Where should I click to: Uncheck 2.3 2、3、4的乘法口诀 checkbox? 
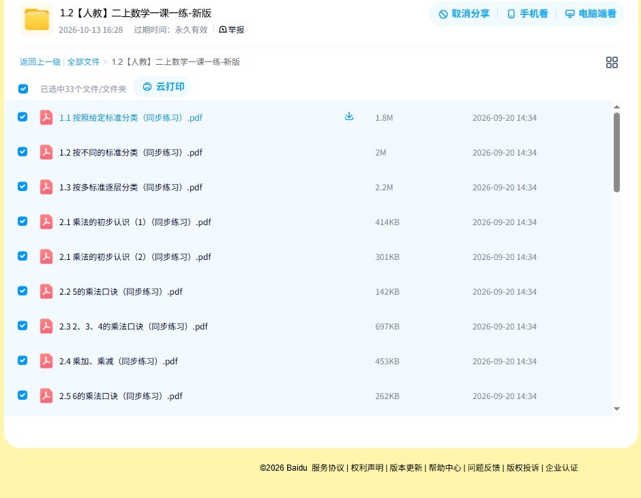coord(23,325)
